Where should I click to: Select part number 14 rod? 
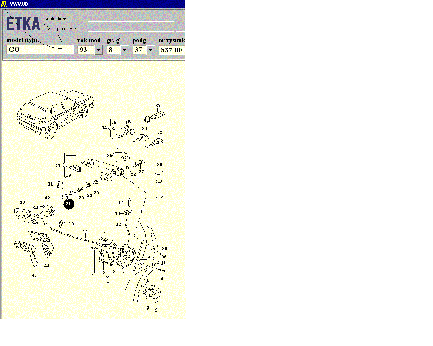85,232
